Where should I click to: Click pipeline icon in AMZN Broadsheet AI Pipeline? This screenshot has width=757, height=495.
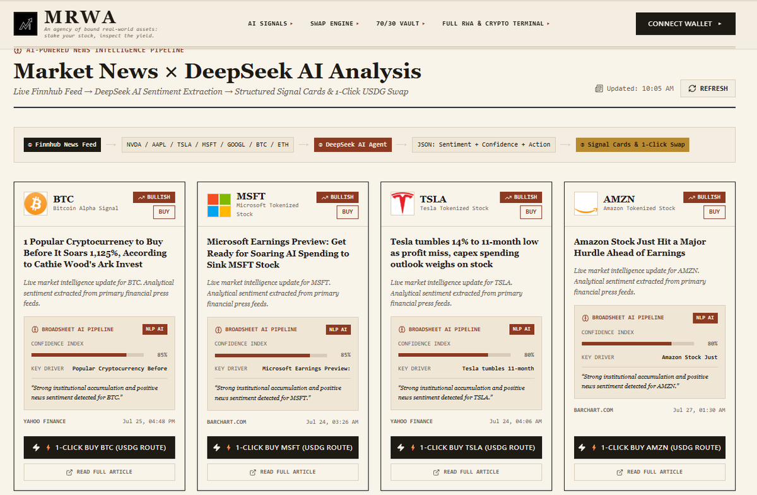tap(585, 318)
